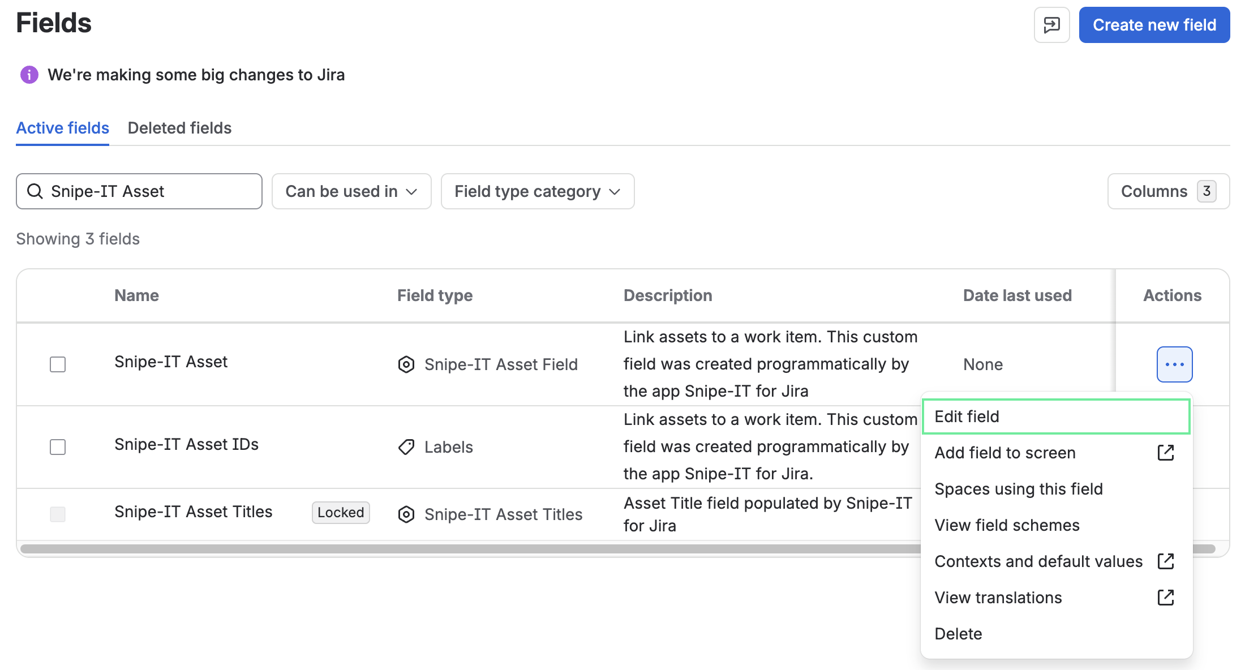
Task: Click the Field type column header
Action: tap(435, 295)
